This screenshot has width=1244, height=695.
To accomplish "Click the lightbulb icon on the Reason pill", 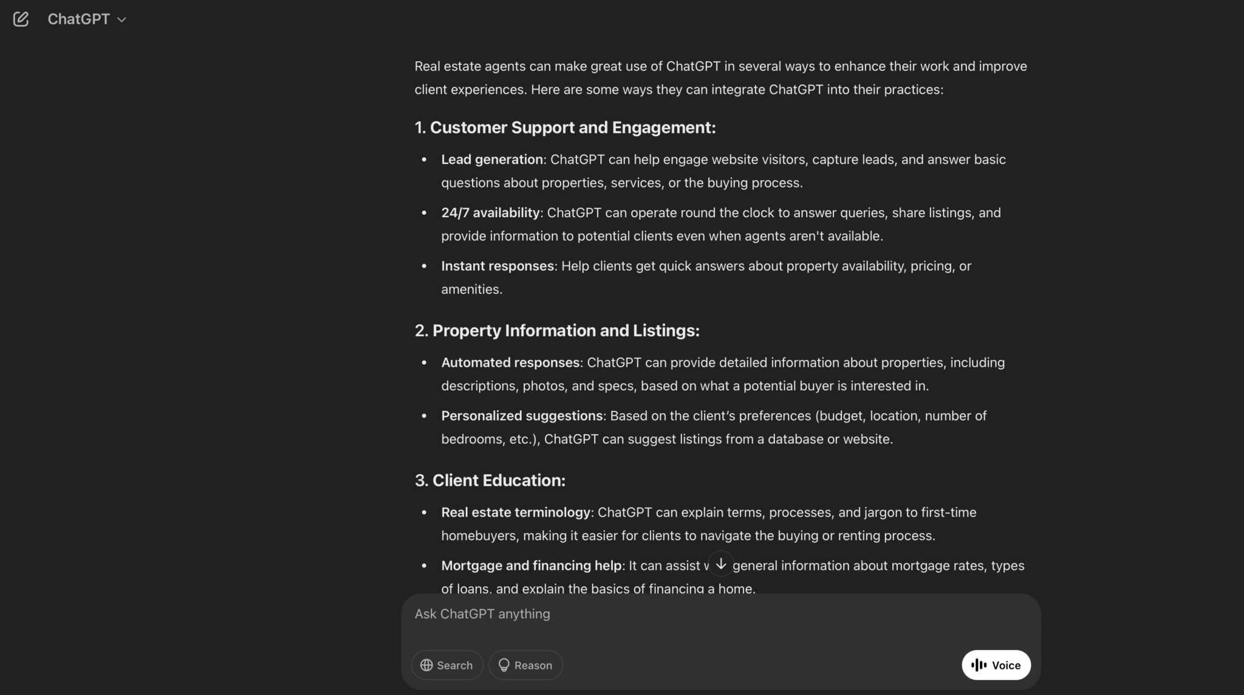I will click(x=504, y=665).
